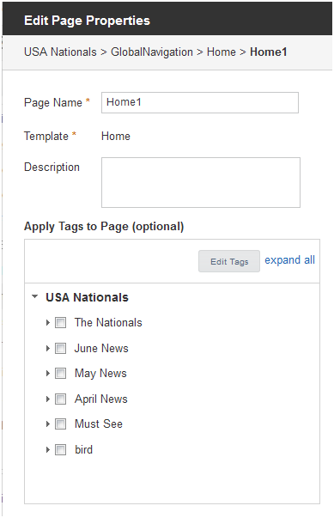Image resolution: width=334 pixels, height=518 pixels.
Task: Click the Description text area
Action: pyautogui.click(x=201, y=182)
